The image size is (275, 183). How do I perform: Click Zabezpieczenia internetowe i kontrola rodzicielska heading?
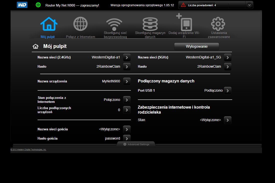click(x=174, y=110)
